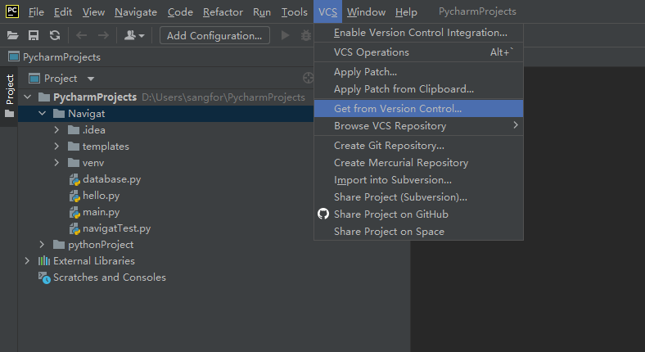
Task: Open the user account icon dropdown
Action: pyautogui.click(x=133, y=35)
